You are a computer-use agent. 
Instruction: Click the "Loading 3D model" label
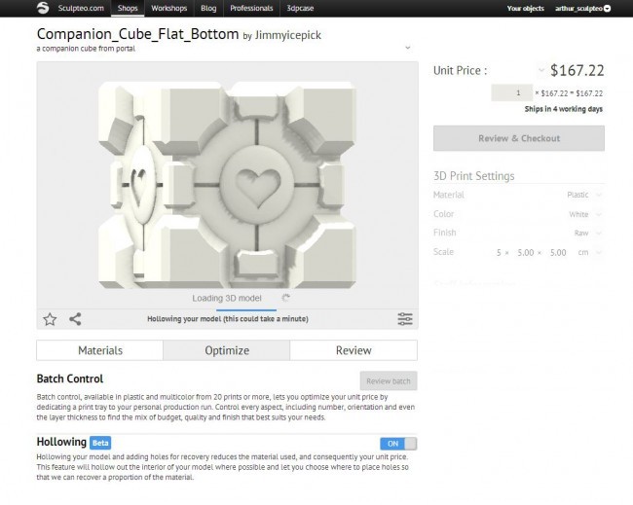[x=227, y=298]
